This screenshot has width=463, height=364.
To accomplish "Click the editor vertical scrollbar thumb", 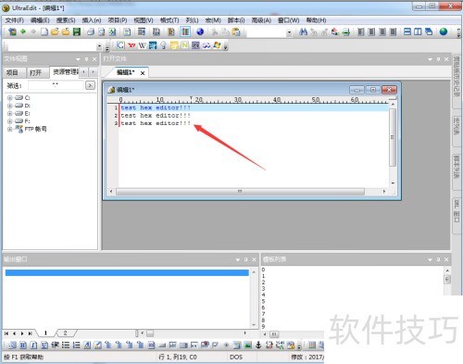I will pos(393,137).
